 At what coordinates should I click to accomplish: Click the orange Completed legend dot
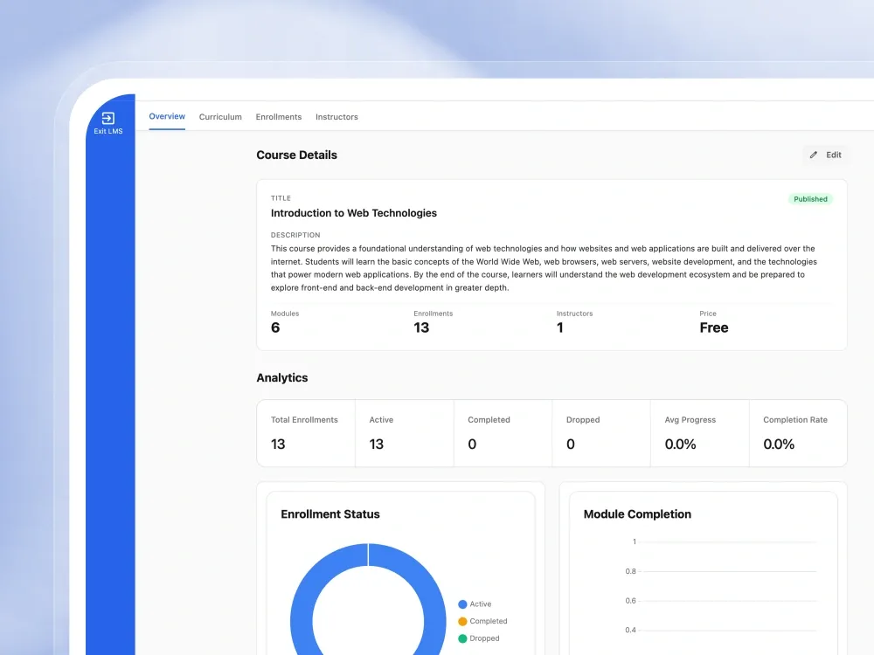coord(462,622)
